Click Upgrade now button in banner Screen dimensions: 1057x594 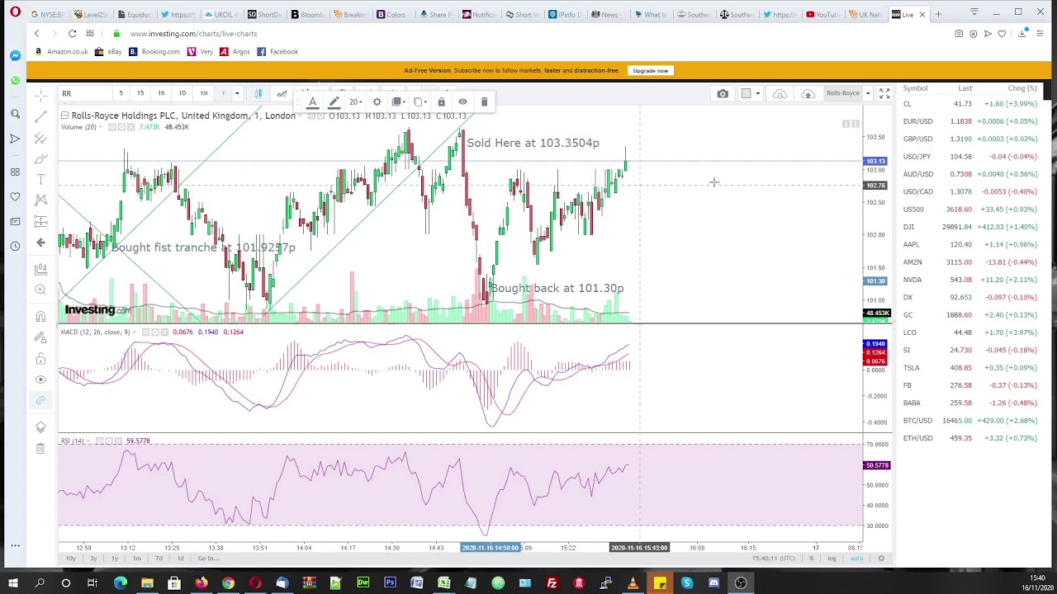pyautogui.click(x=650, y=71)
